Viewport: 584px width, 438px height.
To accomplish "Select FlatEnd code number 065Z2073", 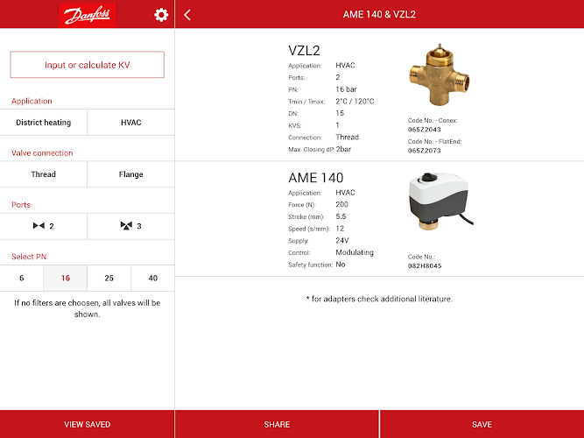I will pos(425,151).
